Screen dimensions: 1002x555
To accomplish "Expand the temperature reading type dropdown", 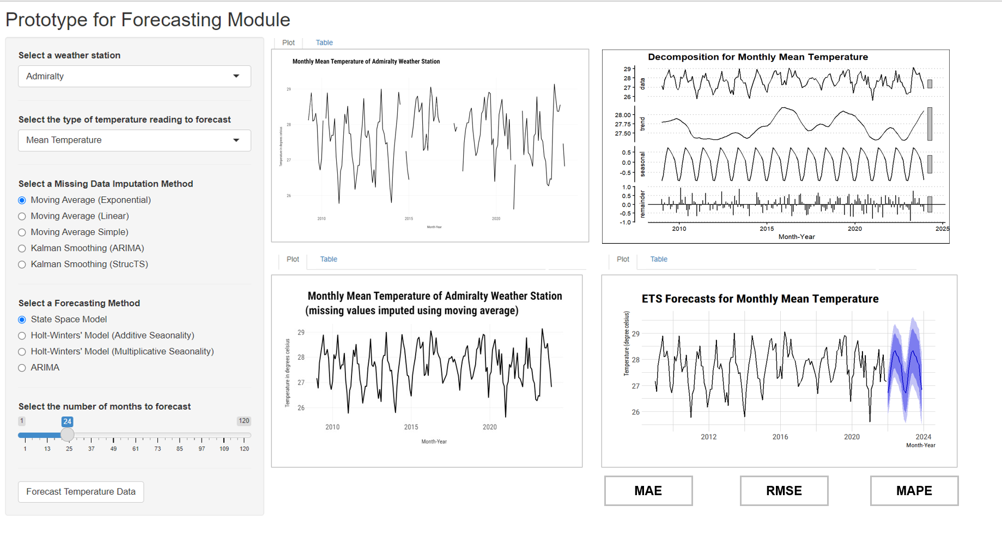I will (236, 140).
